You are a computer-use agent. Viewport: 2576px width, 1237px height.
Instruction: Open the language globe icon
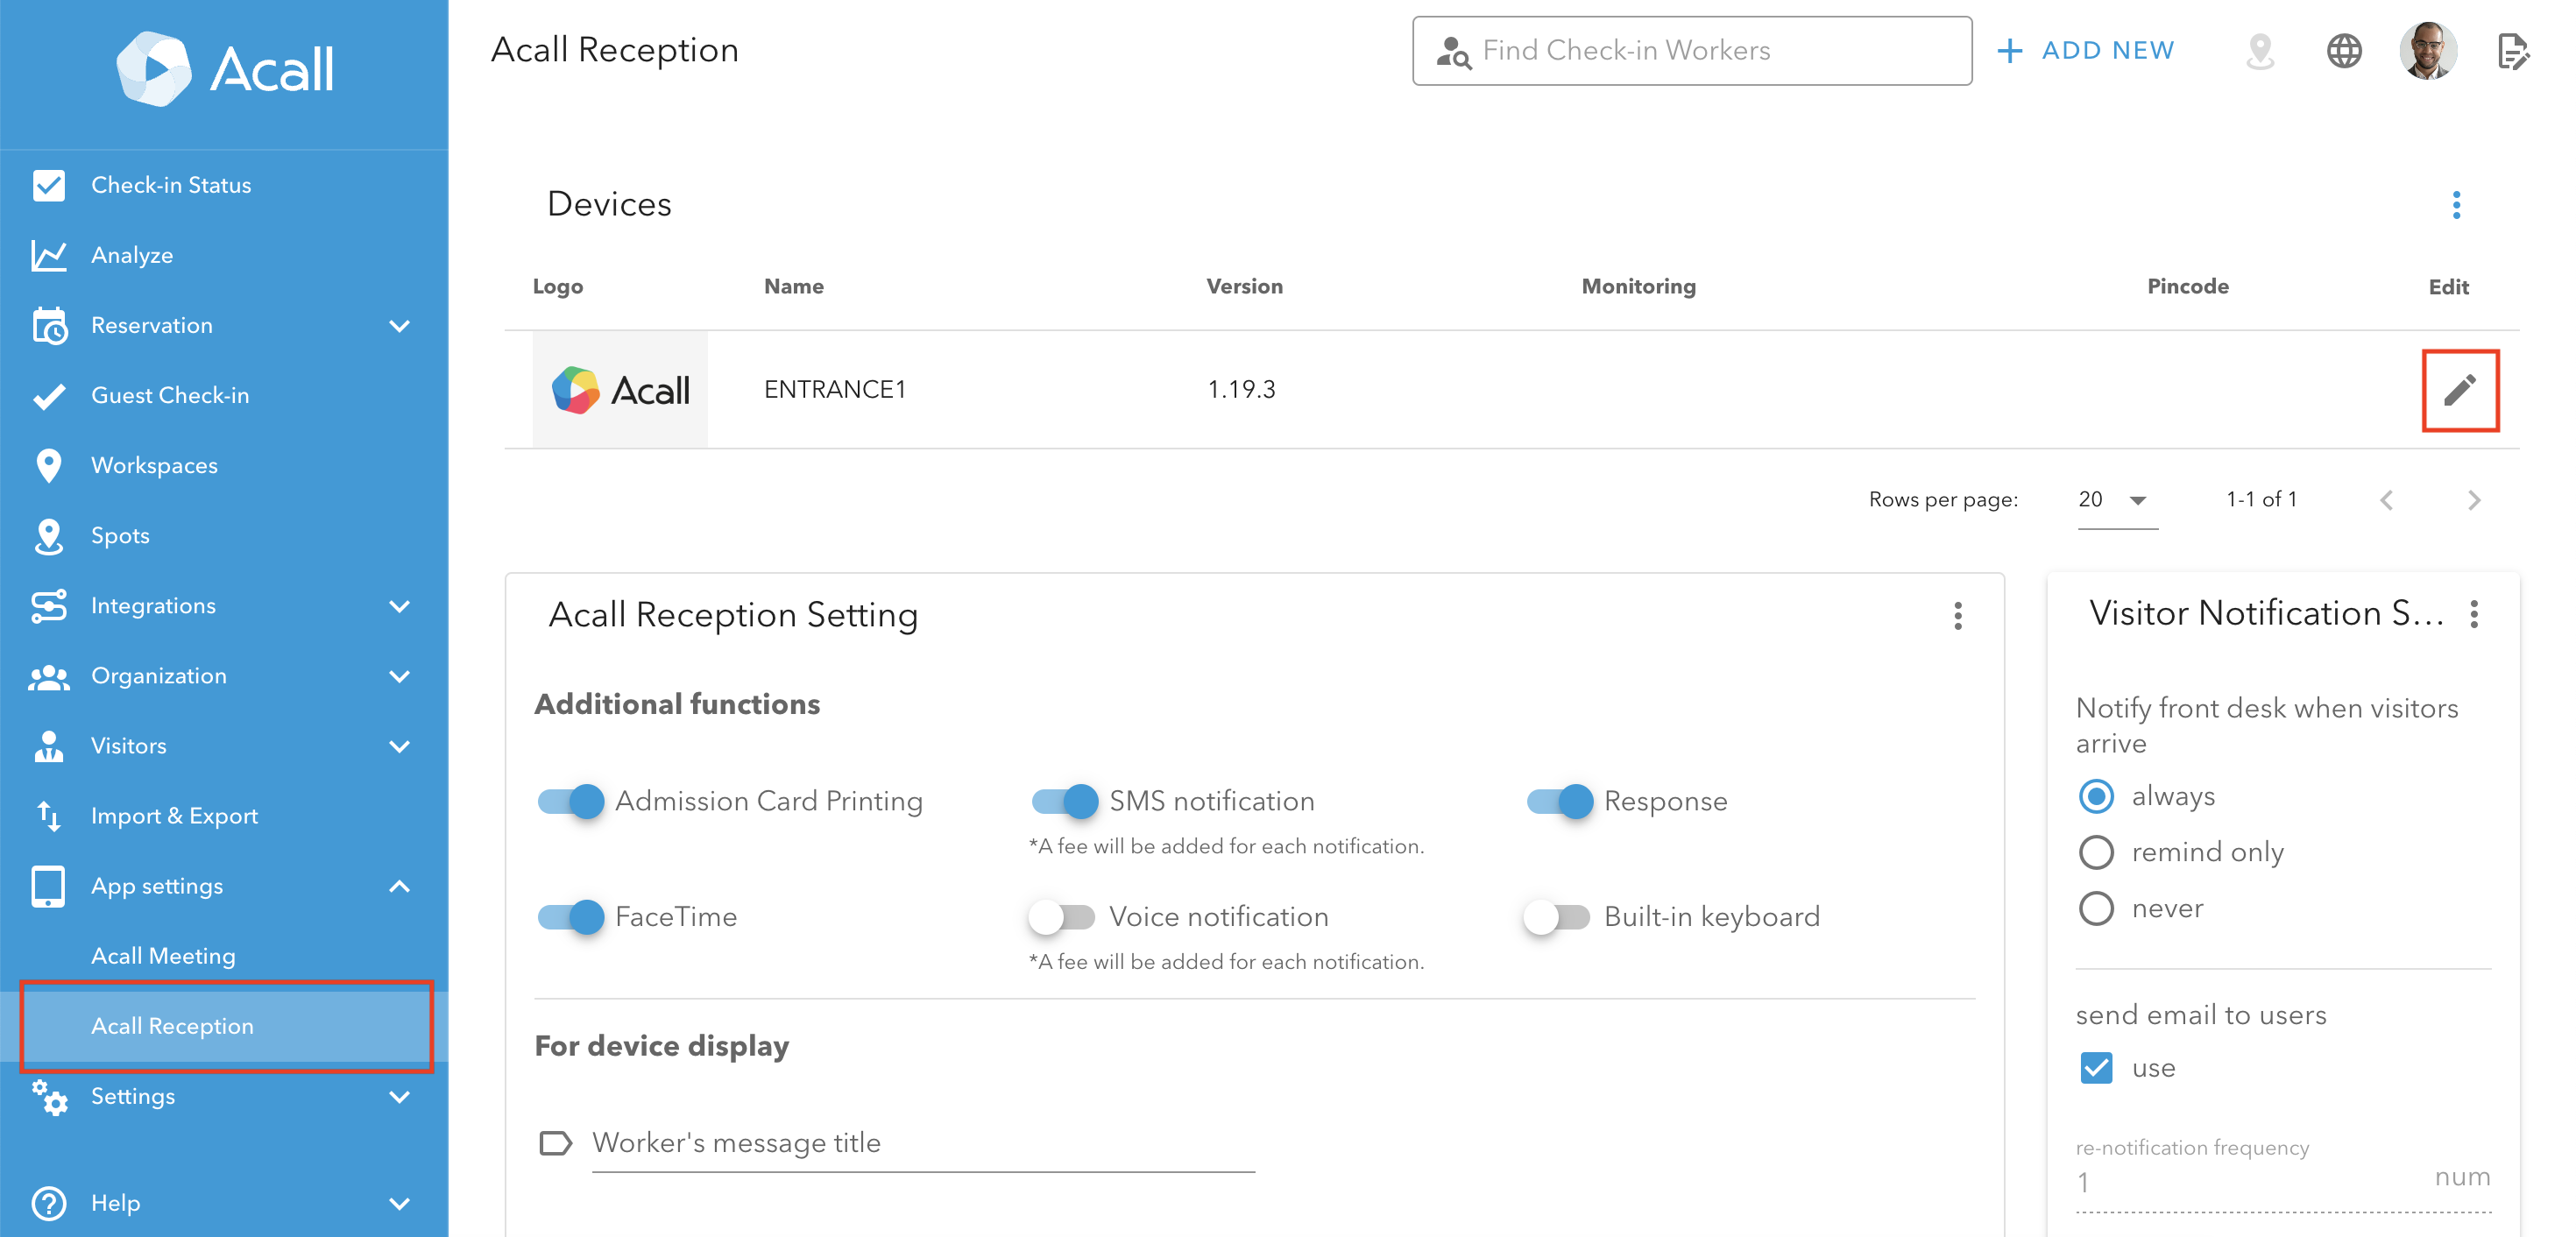[2344, 51]
